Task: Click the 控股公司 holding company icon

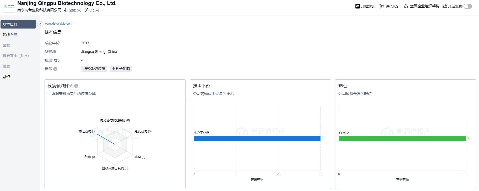Action: click(66, 10)
